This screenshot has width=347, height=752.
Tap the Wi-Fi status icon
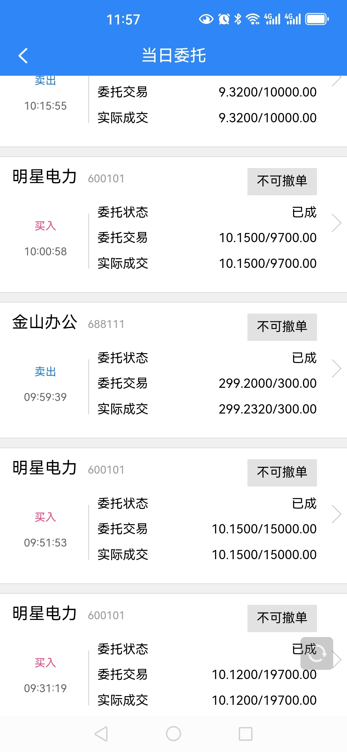point(253,19)
